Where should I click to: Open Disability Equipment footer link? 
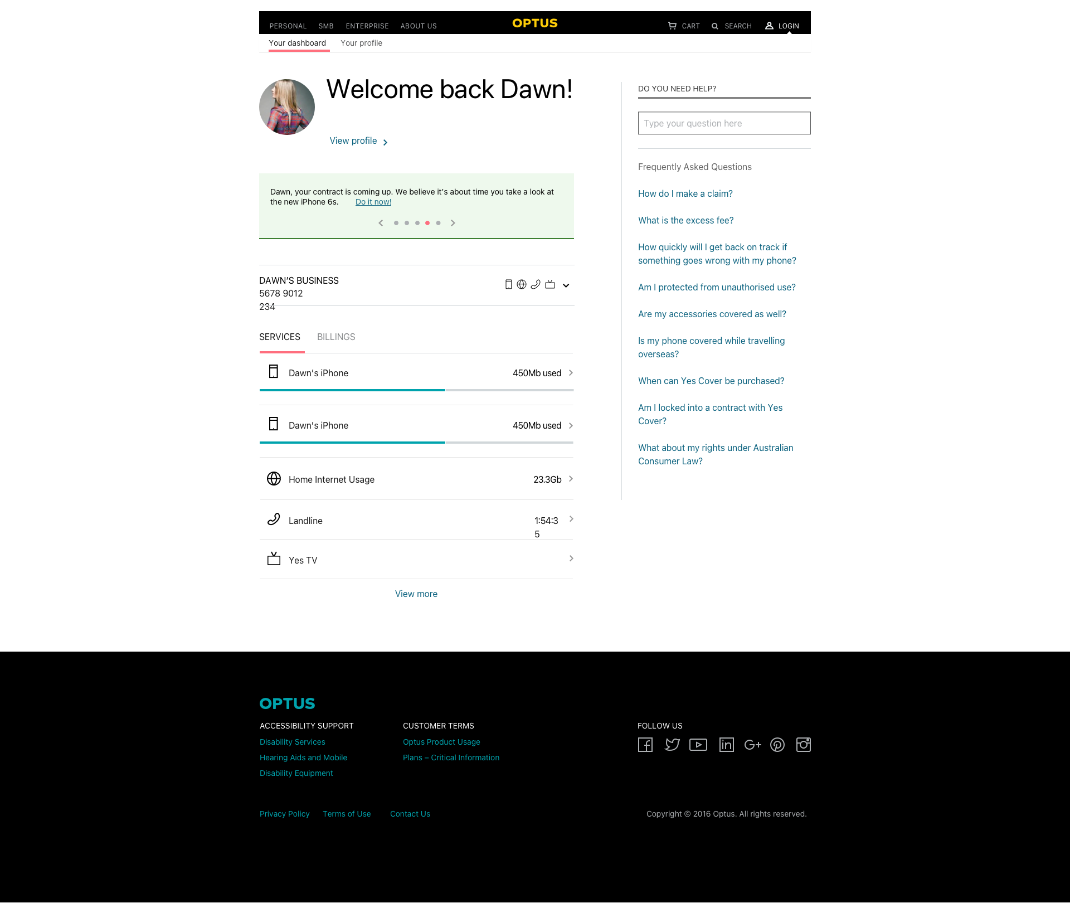point(296,773)
